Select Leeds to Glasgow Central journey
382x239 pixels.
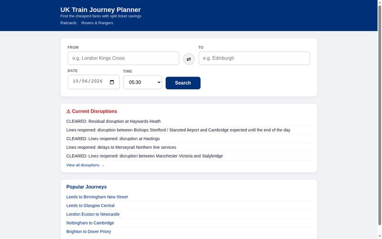90,206
